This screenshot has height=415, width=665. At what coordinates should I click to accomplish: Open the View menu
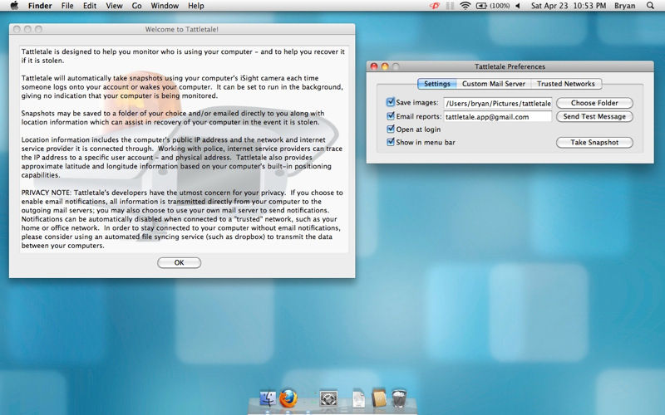[114, 6]
